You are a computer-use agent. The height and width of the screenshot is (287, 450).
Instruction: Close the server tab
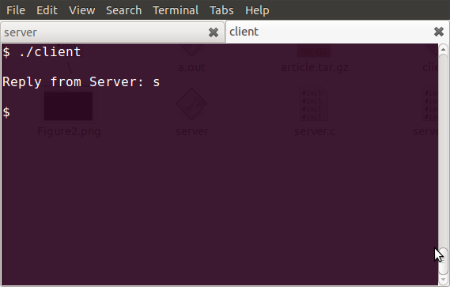point(214,32)
